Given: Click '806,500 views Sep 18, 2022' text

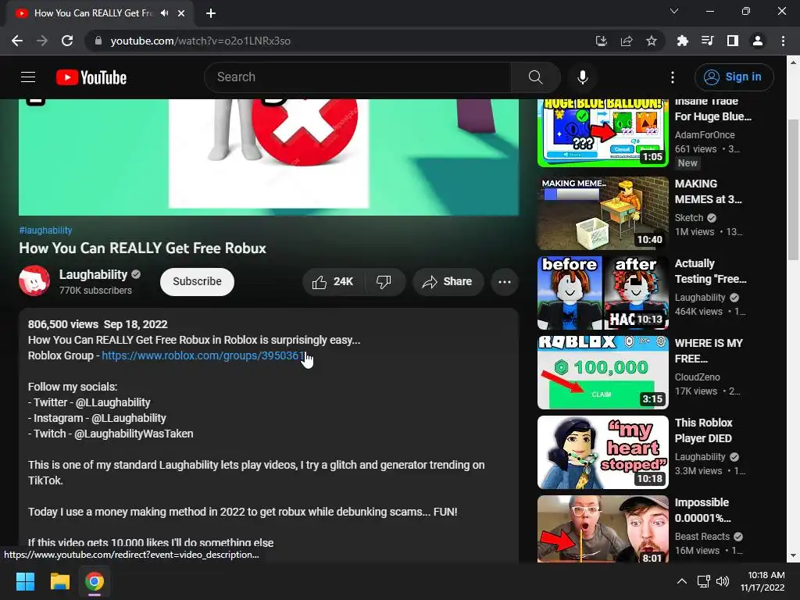Looking at the screenshot, I should tap(98, 324).
